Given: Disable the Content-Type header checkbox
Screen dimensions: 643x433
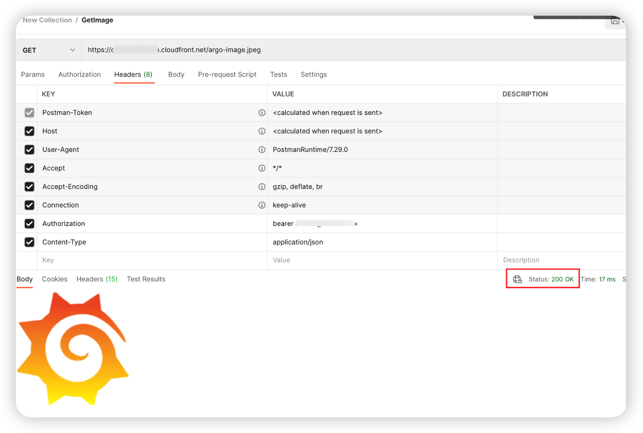Looking at the screenshot, I should pos(29,242).
